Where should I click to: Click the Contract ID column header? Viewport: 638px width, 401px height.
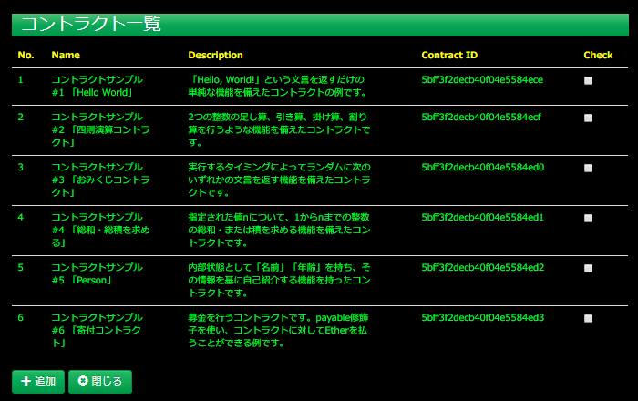[x=449, y=56]
